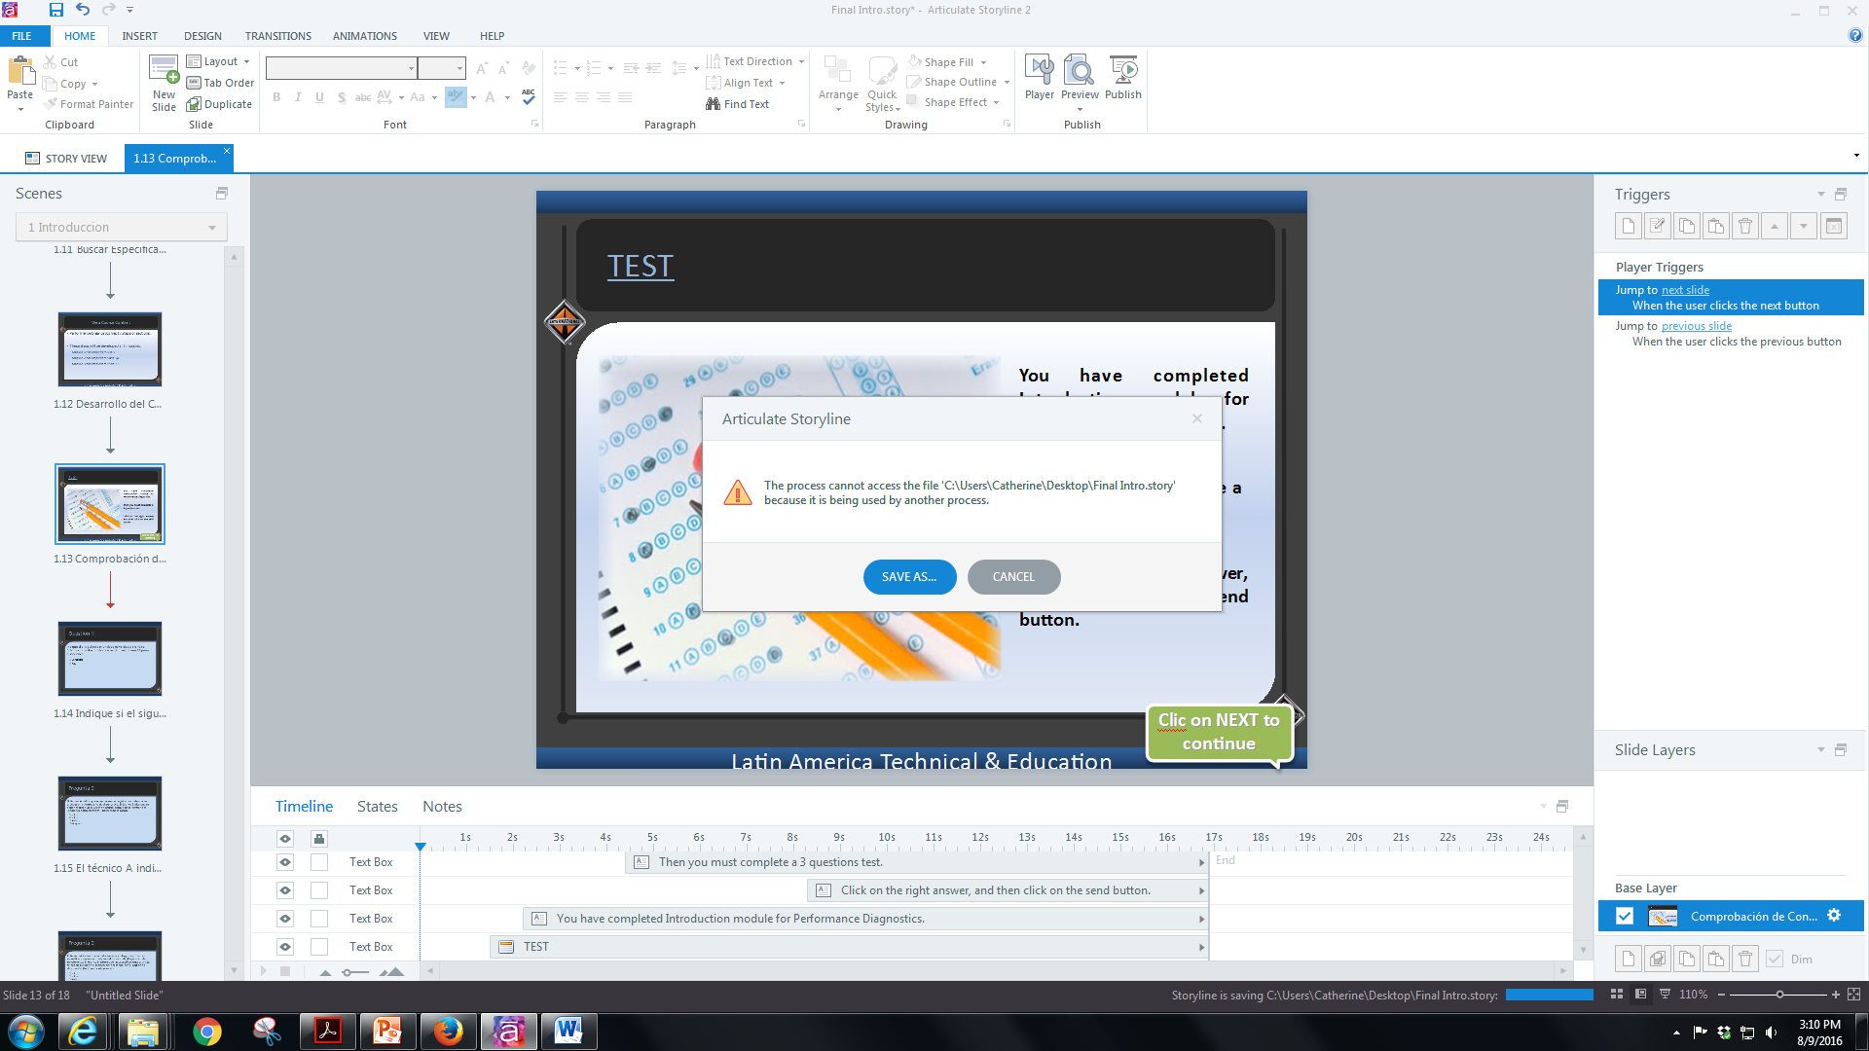Click the CANCEL button in dialog

pyautogui.click(x=1013, y=577)
